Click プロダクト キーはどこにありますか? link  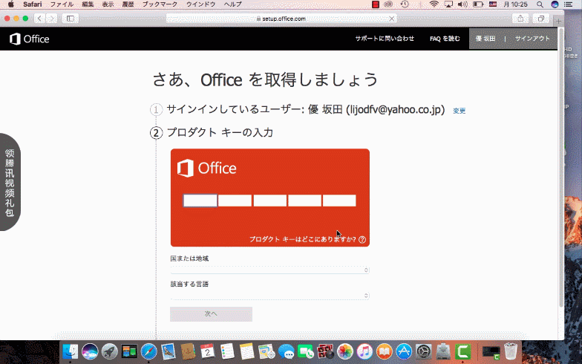tap(303, 239)
